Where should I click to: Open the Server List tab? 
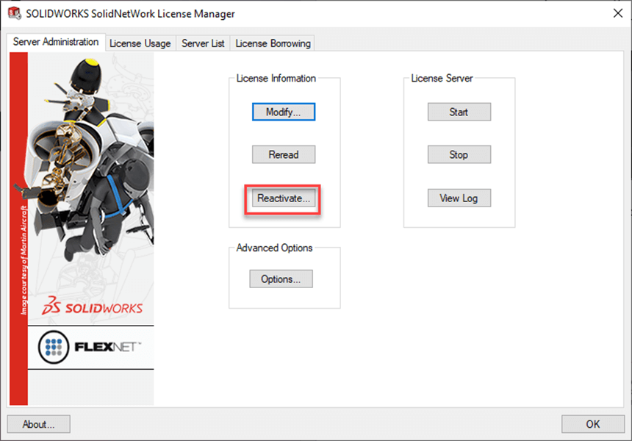click(x=202, y=43)
